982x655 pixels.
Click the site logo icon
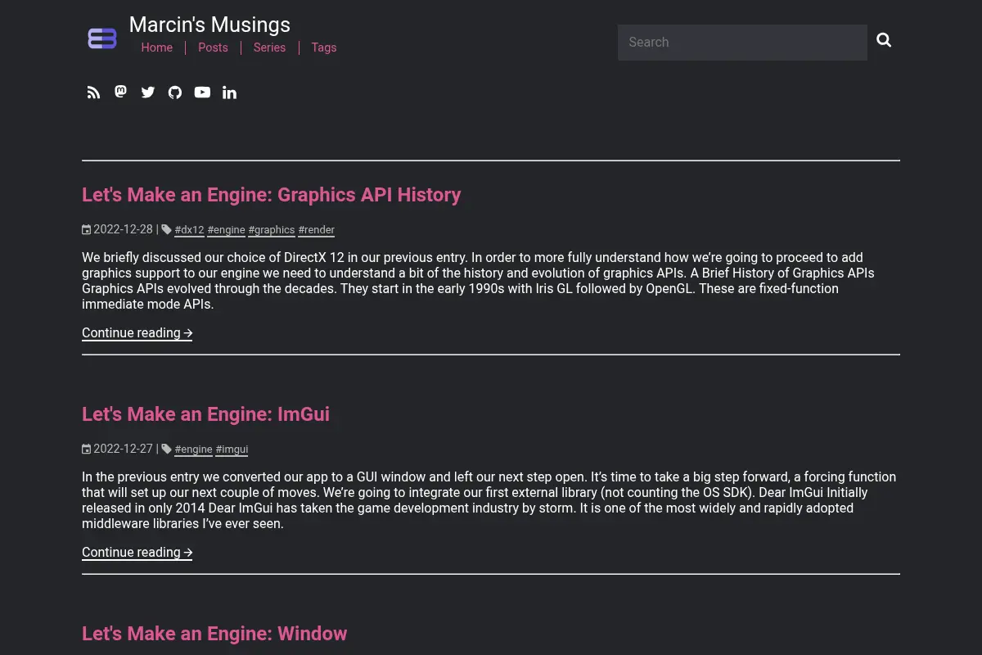click(102, 38)
